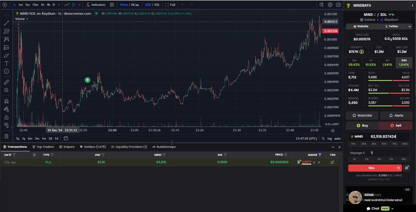Select the trend line drawing tool
Image resolution: width=416 pixels, height=212 pixels.
pyautogui.click(x=6, y=23)
